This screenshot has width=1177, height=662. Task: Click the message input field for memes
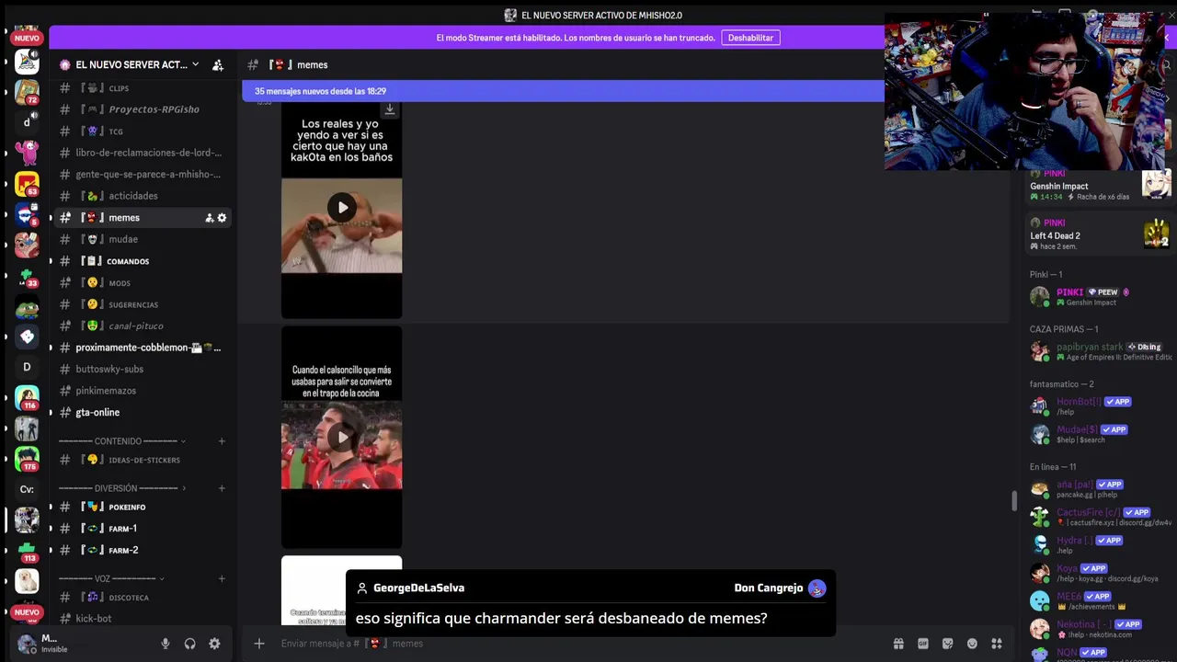(x=579, y=644)
